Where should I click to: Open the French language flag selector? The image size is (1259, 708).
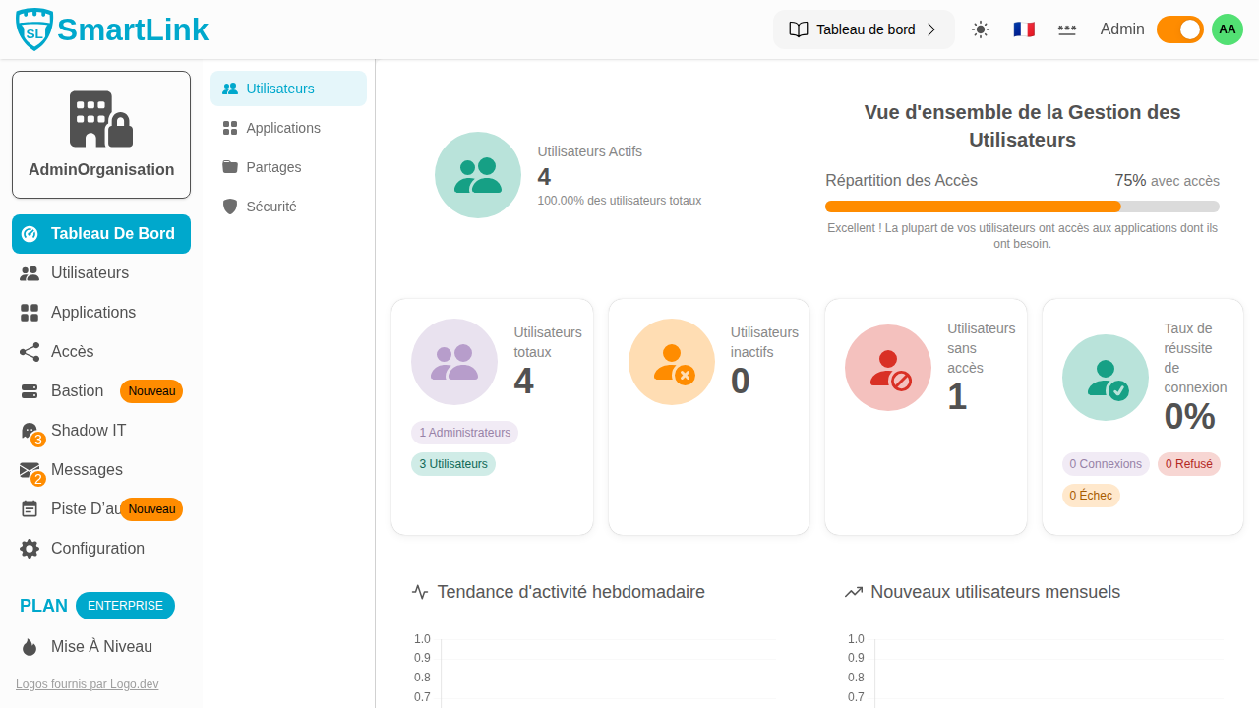(1024, 29)
